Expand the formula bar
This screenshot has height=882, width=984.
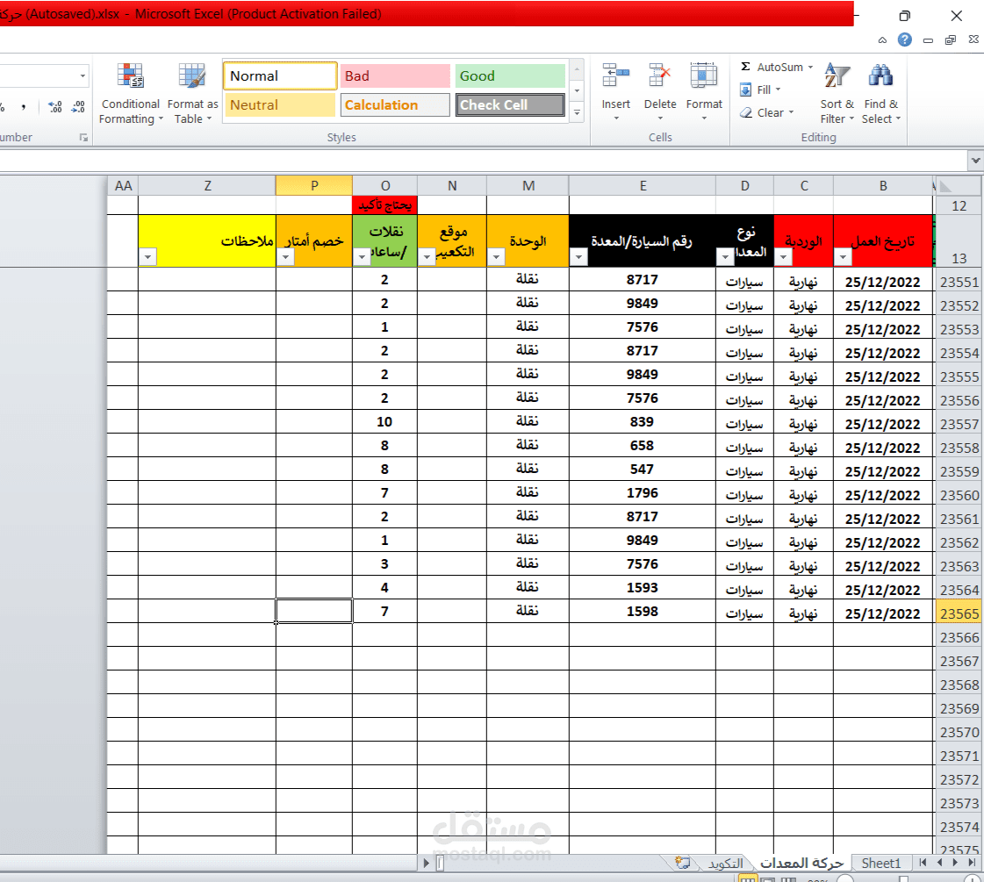tap(976, 160)
